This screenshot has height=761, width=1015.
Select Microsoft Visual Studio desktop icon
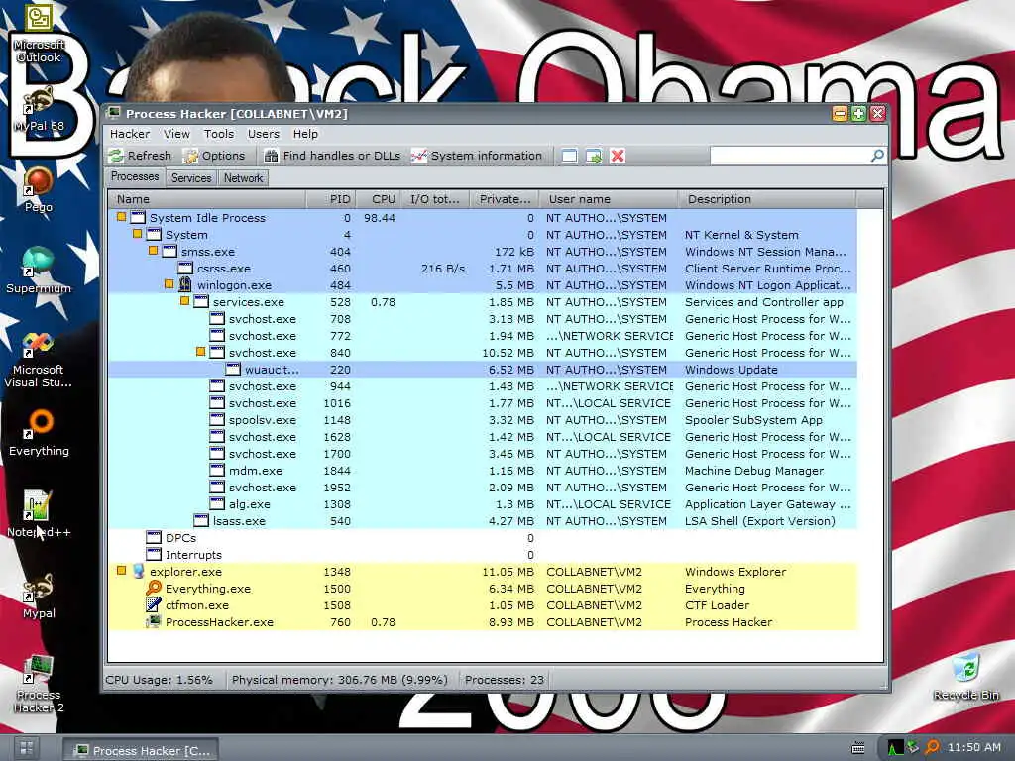pos(39,359)
